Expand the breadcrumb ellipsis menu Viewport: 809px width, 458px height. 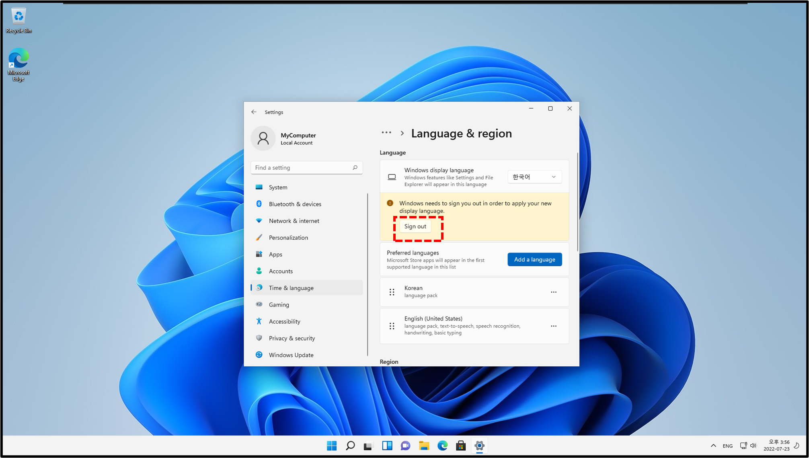point(386,133)
